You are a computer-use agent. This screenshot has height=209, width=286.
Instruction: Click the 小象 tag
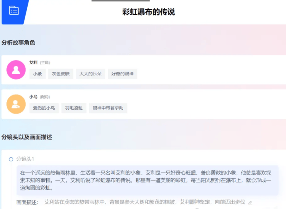pos(38,74)
